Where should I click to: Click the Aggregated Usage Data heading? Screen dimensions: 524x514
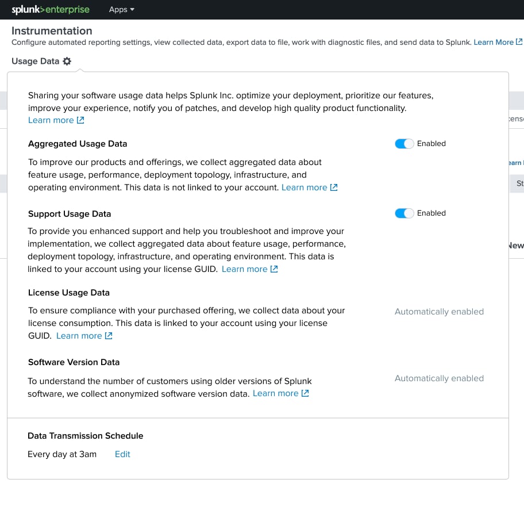[78, 144]
